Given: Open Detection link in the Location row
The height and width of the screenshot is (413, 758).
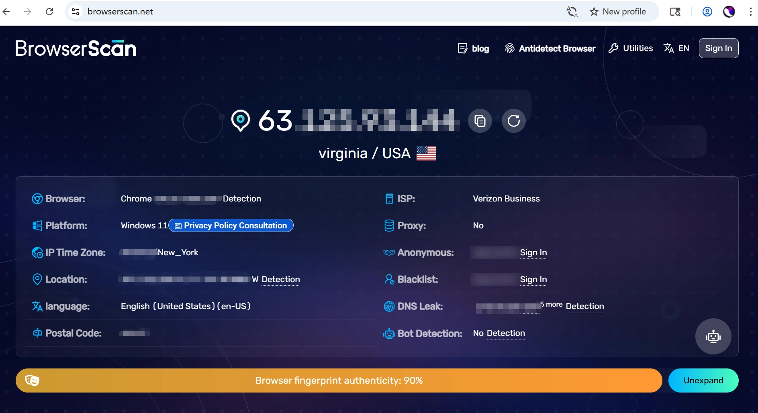Looking at the screenshot, I should tap(281, 279).
